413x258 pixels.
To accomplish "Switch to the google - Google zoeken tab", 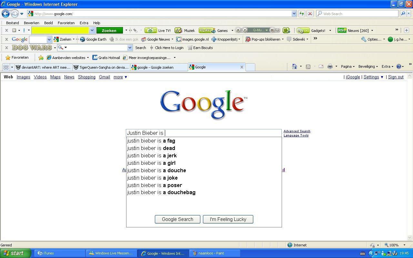I will tap(159, 67).
